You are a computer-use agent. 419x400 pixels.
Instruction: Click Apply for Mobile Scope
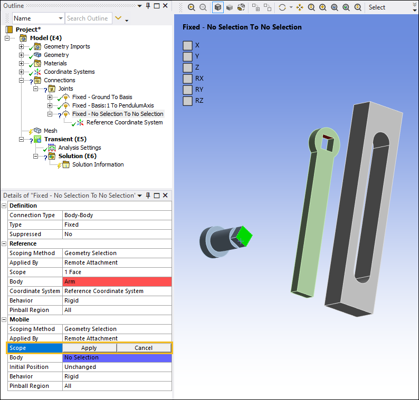pos(89,348)
